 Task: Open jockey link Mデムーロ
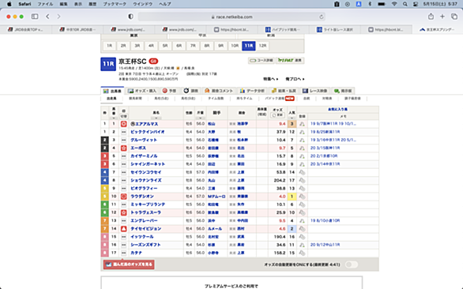216,197
